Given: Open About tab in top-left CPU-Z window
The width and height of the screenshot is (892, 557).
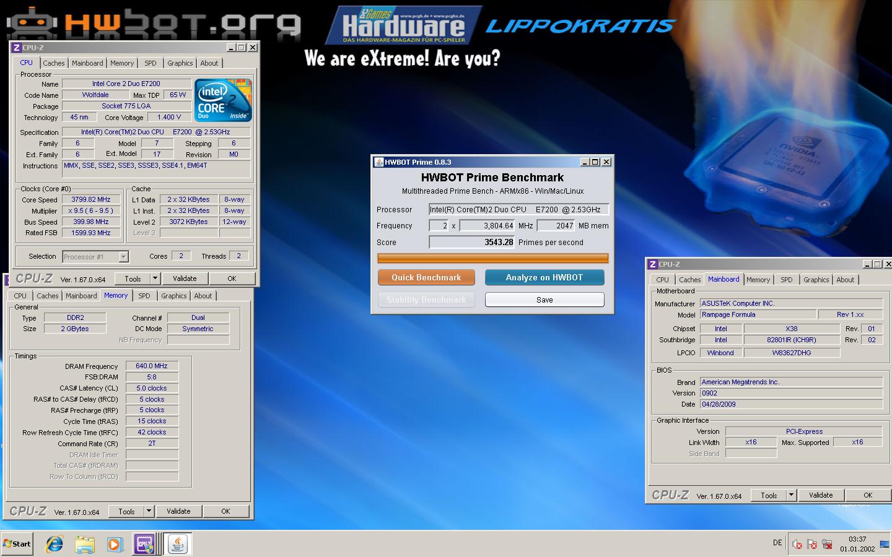Looking at the screenshot, I should [209, 63].
